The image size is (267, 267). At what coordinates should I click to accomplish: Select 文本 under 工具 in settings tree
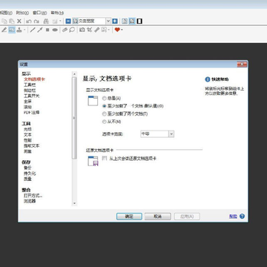coord(27,135)
